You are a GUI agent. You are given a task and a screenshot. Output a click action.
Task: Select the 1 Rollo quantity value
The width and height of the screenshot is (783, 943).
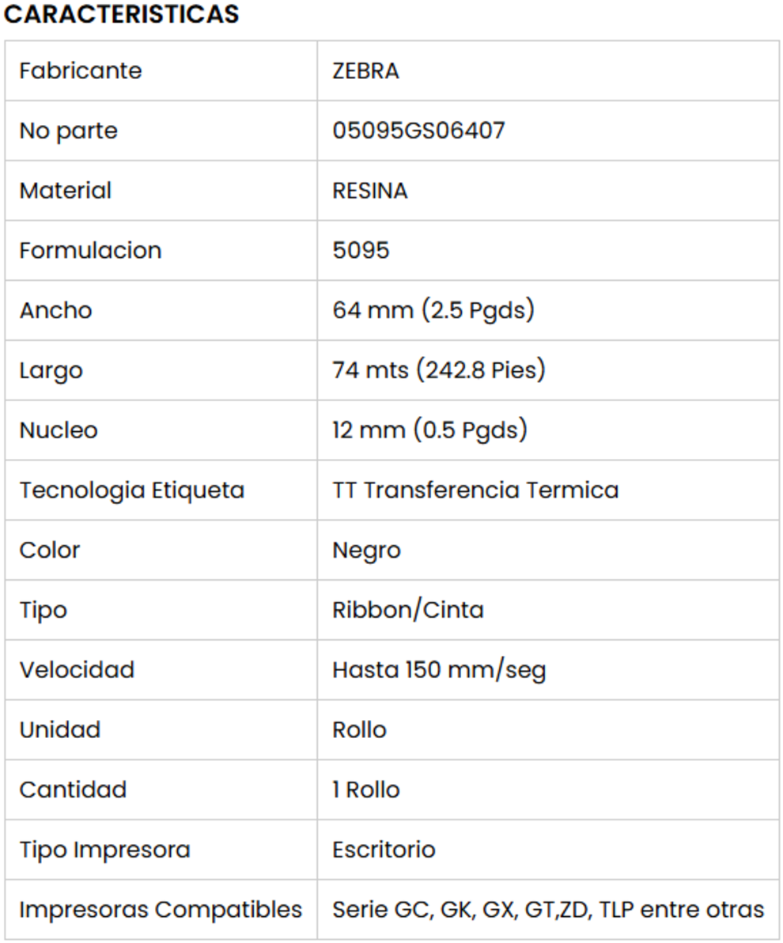point(366,790)
